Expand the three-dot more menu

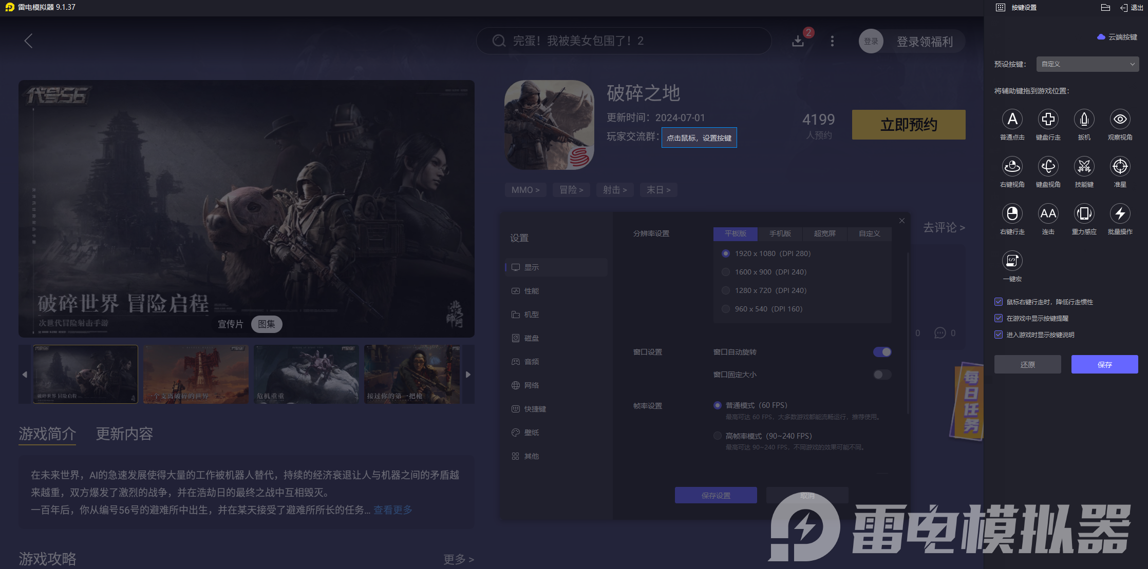(x=832, y=41)
